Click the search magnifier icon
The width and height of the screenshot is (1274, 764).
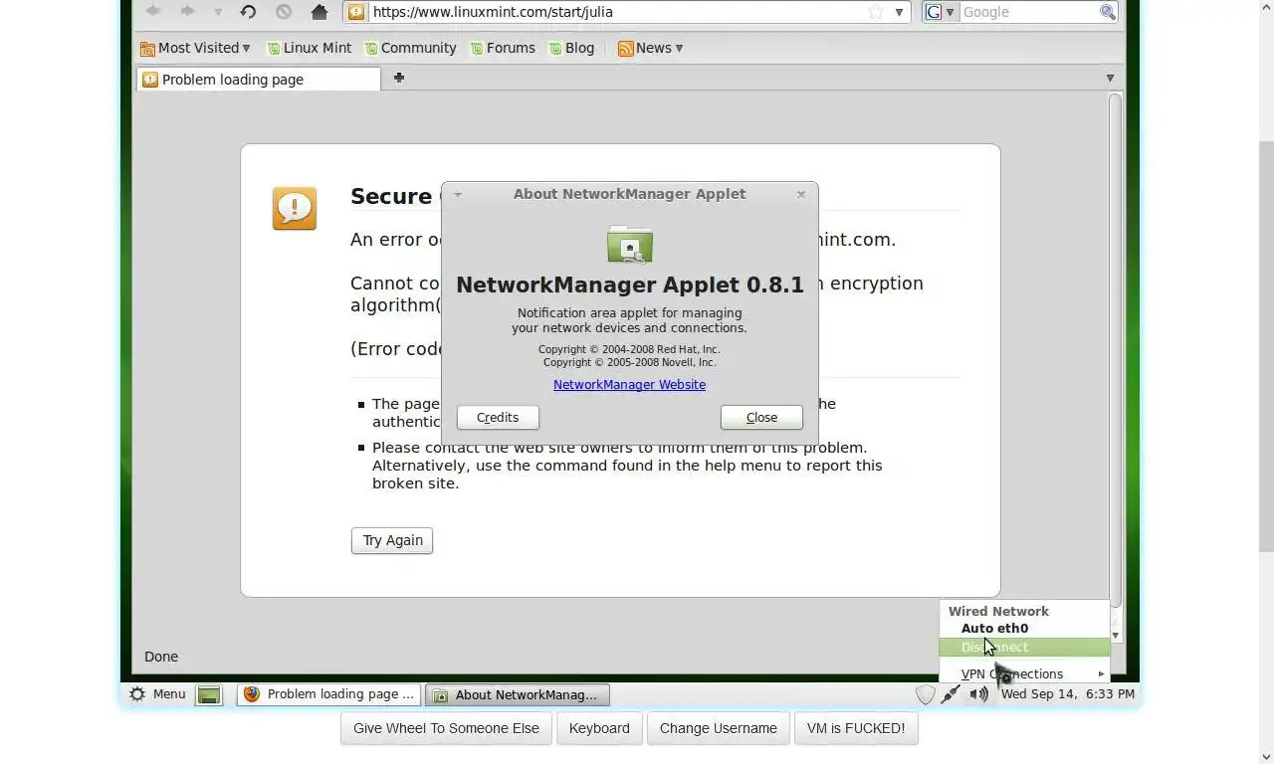[x=1107, y=12]
